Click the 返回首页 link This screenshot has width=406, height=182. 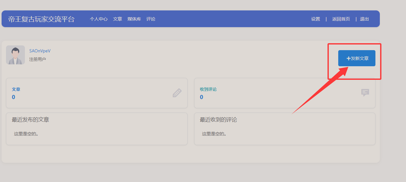tap(341, 19)
